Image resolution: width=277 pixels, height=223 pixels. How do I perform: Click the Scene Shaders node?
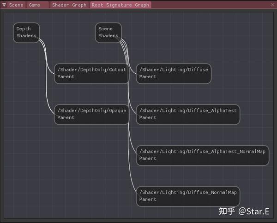(x=108, y=32)
